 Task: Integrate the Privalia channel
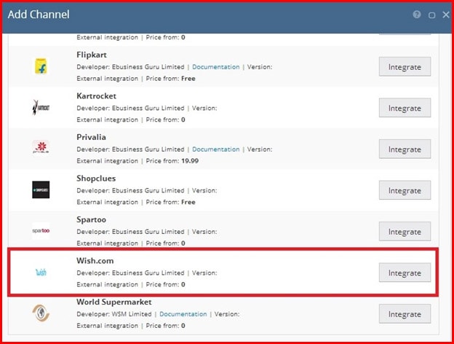click(x=405, y=149)
